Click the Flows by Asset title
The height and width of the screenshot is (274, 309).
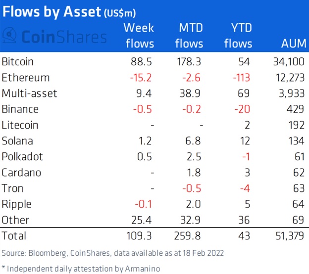click(x=51, y=10)
